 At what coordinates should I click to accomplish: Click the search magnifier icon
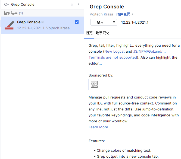coord(6,5)
